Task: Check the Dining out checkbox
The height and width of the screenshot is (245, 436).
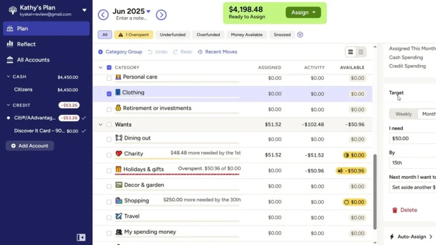Action: click(109, 138)
